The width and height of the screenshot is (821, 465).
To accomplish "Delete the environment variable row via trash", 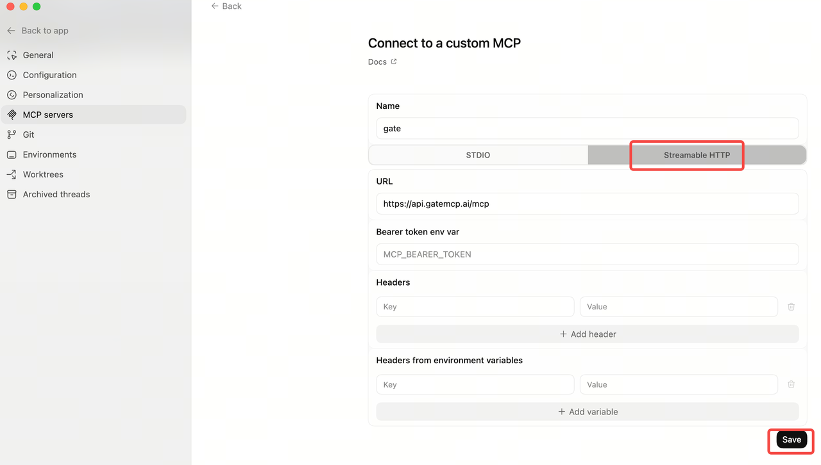I will click(x=791, y=384).
